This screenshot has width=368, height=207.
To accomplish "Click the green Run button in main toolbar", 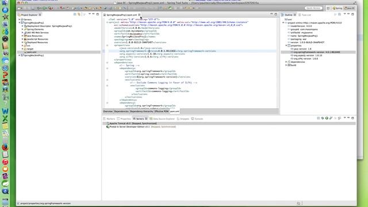I will point(44,8).
